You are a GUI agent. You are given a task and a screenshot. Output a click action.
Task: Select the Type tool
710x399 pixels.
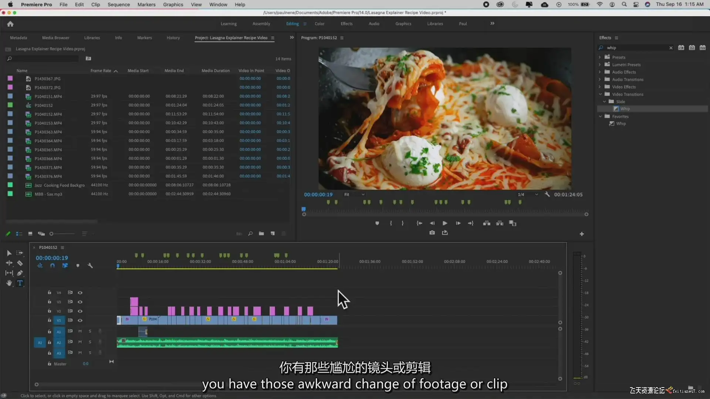[20, 283]
